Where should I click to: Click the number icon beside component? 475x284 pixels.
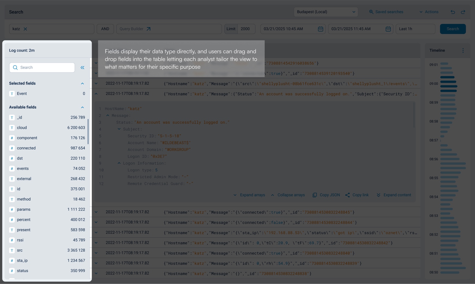tap(12, 138)
